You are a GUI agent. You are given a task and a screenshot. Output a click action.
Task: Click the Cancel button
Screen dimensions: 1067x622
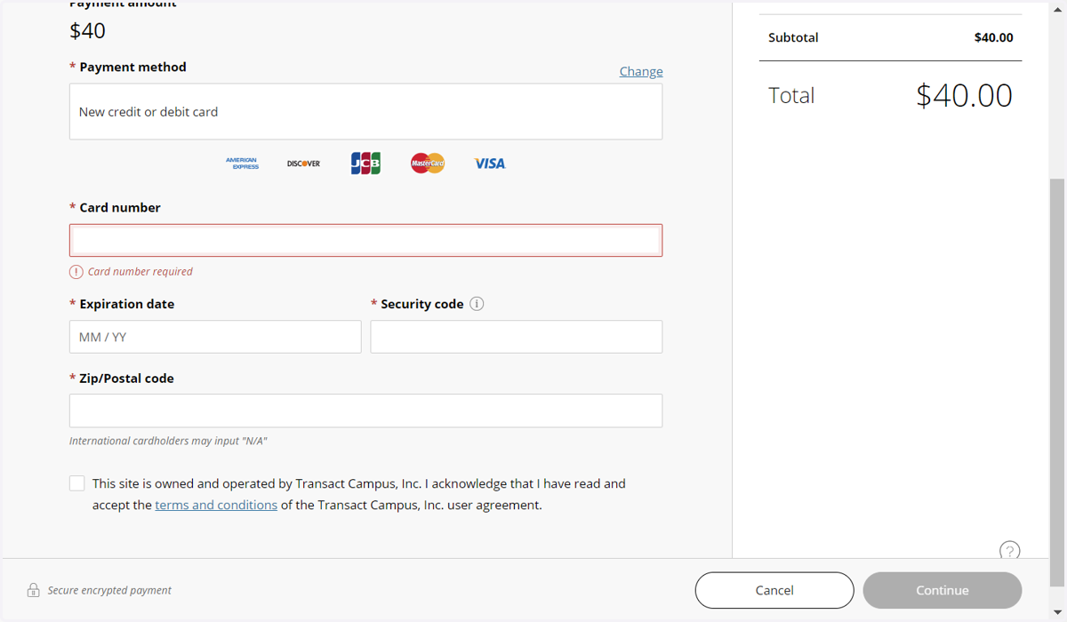774,590
